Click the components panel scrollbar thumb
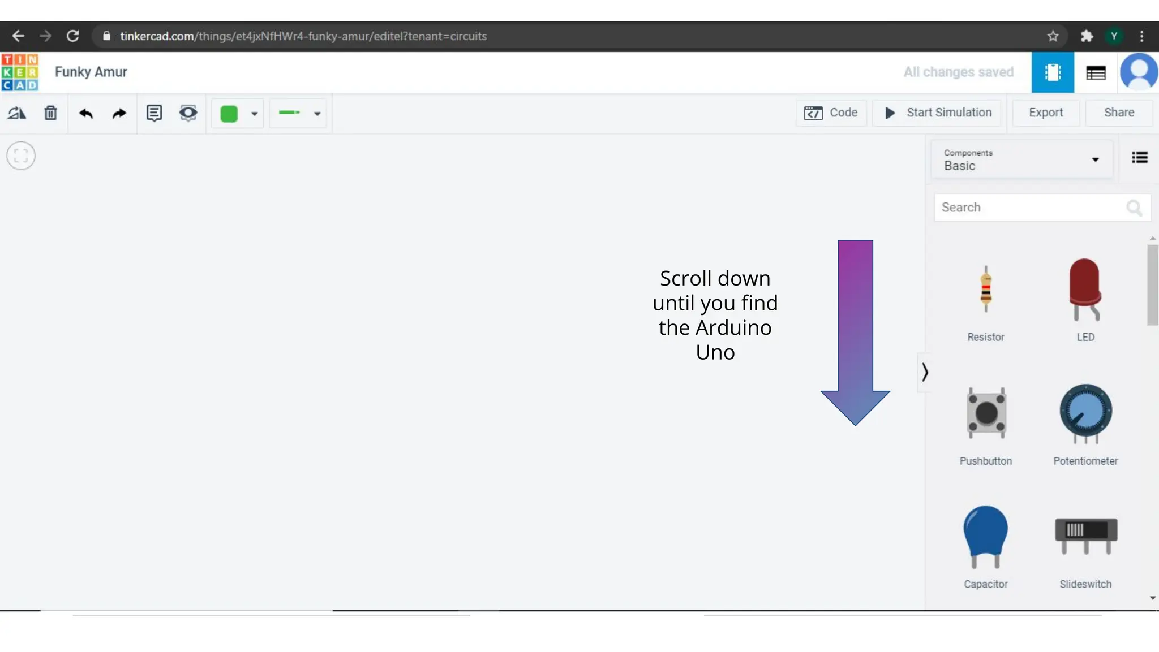1159x652 pixels. tap(1152, 284)
